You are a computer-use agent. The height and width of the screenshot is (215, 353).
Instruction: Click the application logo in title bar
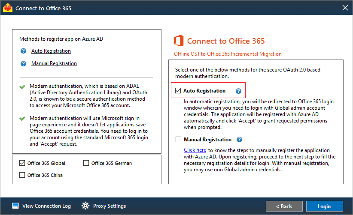pos(8,8)
